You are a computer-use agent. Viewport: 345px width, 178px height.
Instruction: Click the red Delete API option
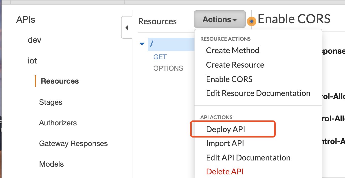pos(225,172)
